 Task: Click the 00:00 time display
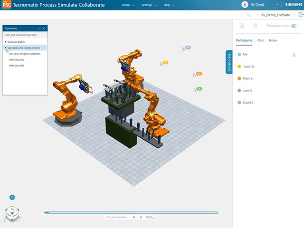pyautogui.click(x=149, y=218)
